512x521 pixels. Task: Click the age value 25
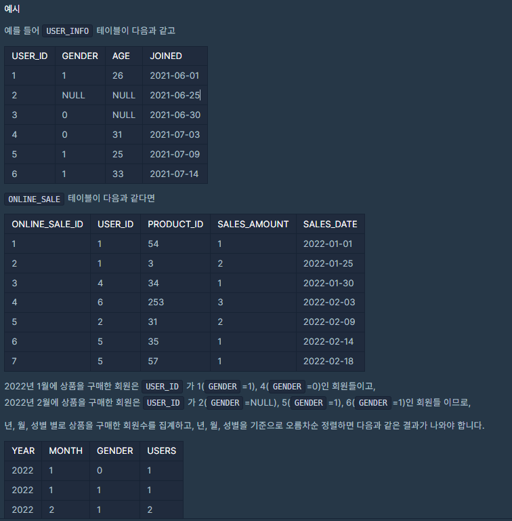(x=118, y=154)
